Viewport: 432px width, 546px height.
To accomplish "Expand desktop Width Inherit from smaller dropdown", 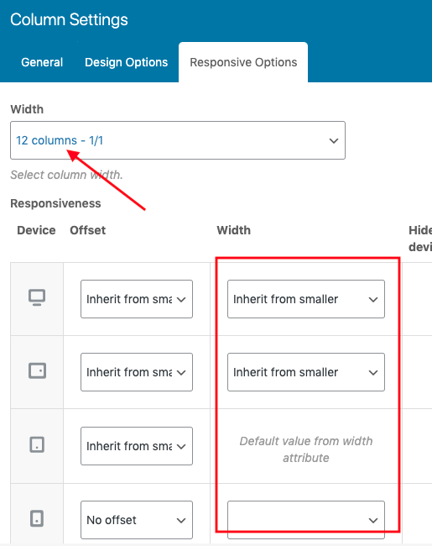I will [306, 299].
